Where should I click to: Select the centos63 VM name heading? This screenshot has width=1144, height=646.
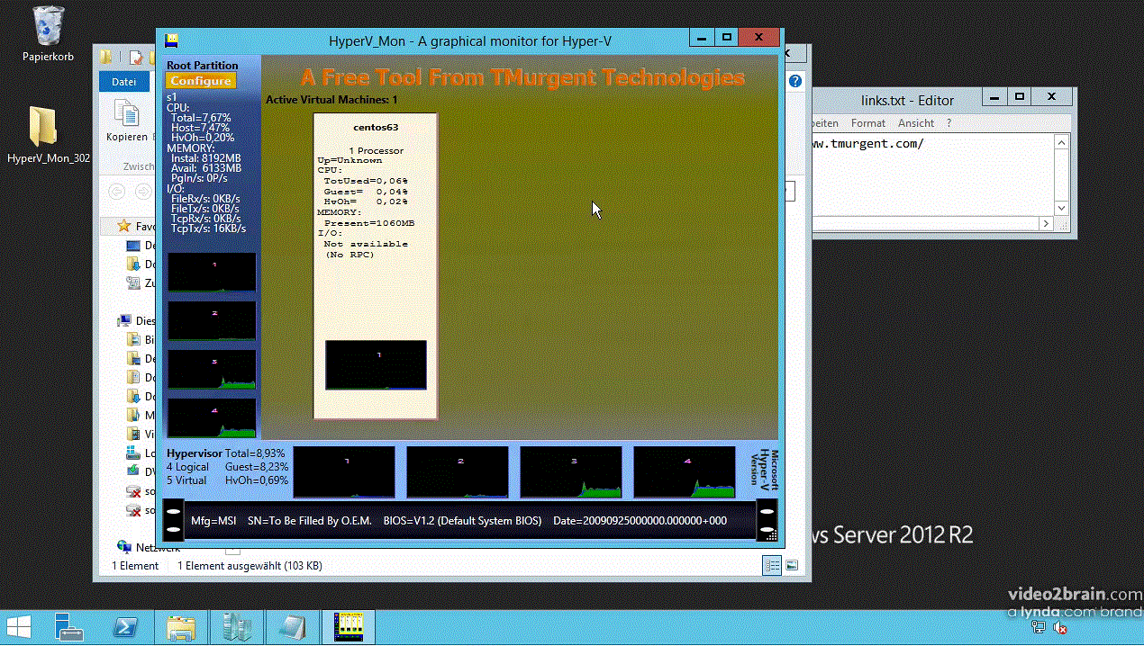(376, 128)
